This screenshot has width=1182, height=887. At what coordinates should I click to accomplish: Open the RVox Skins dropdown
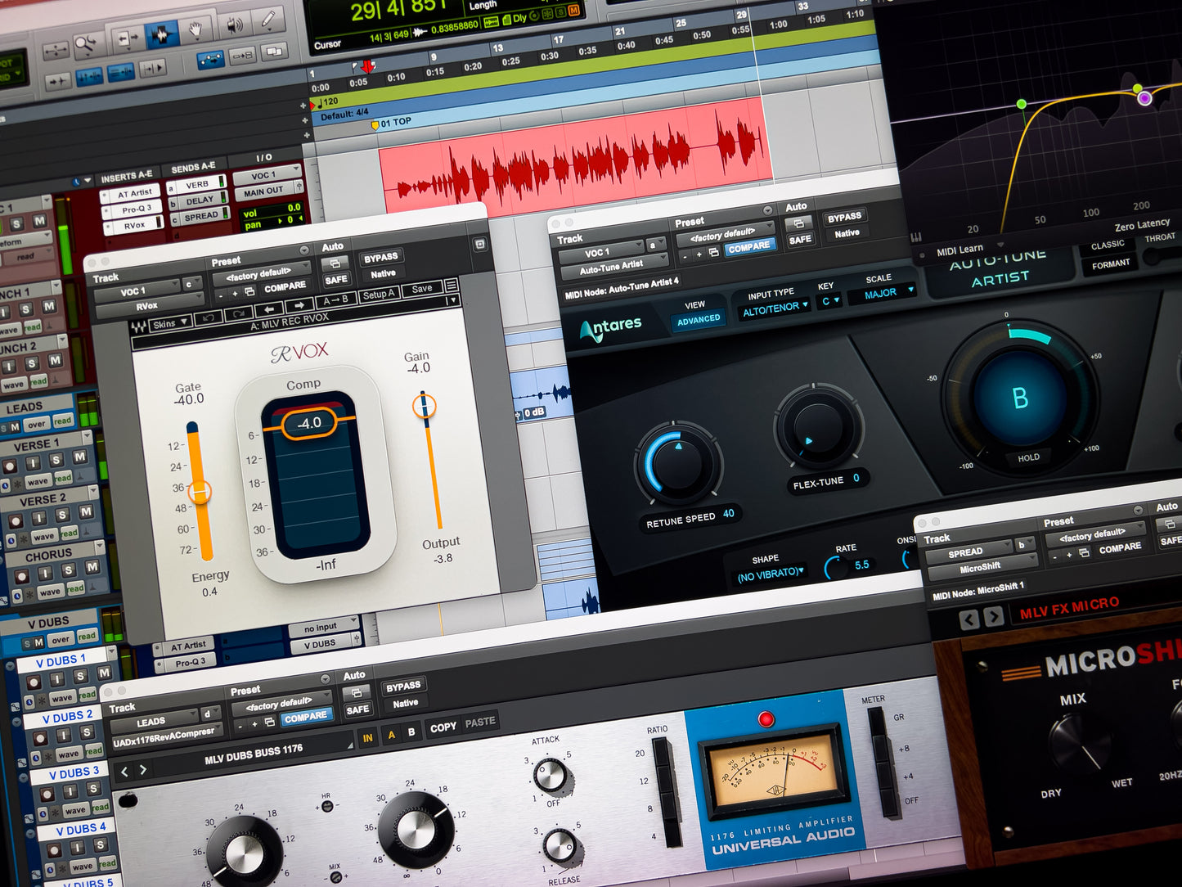coord(169,323)
